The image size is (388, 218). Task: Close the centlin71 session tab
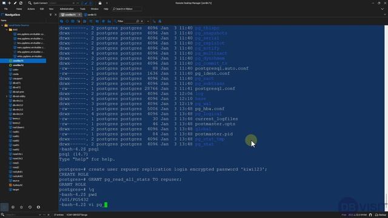click(x=79, y=15)
